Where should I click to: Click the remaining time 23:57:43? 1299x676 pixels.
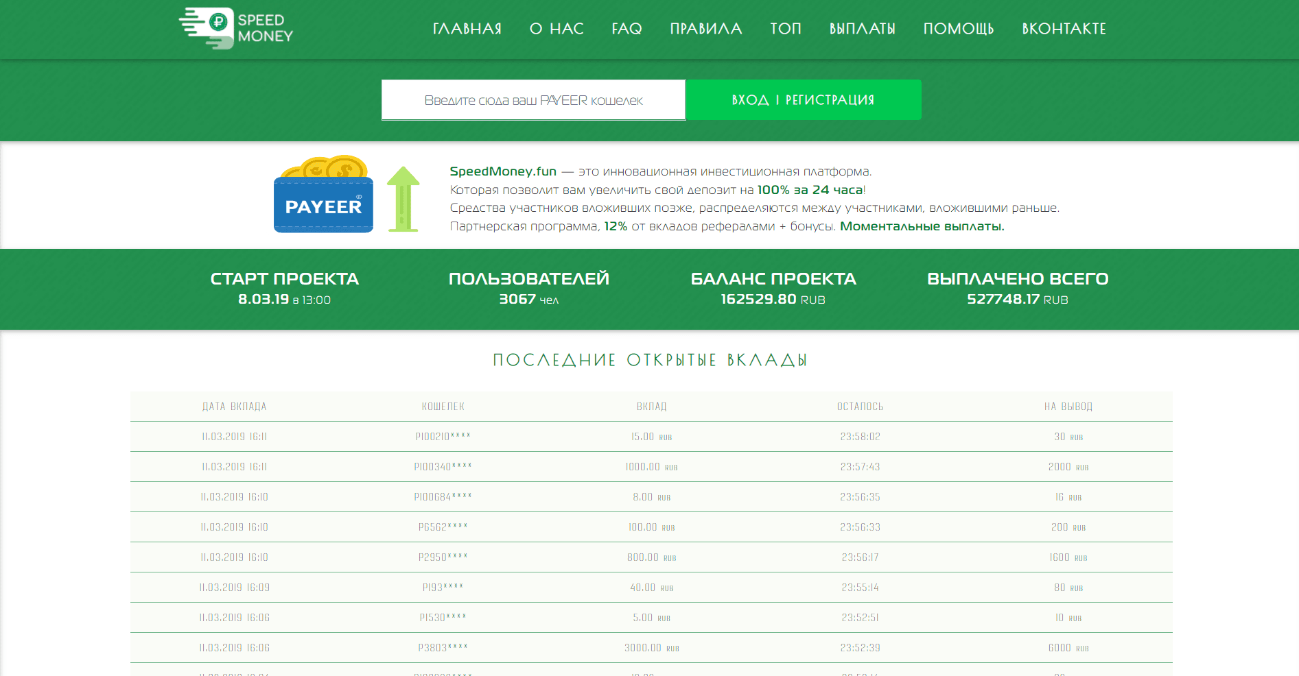(861, 467)
